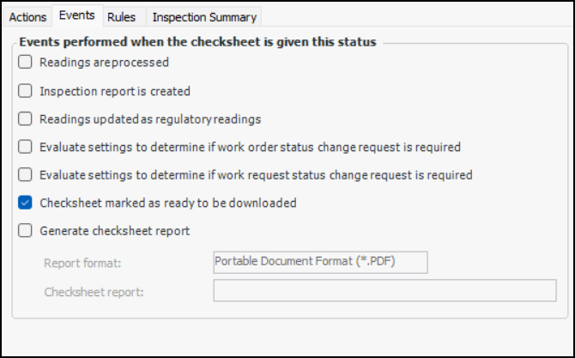Click the 'Inspection report is created' label text
The height and width of the screenshot is (358, 575).
[115, 91]
